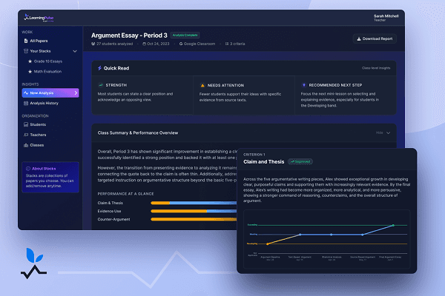Expand the New Analysis arrow
The width and height of the screenshot is (445, 296).
tap(76, 93)
